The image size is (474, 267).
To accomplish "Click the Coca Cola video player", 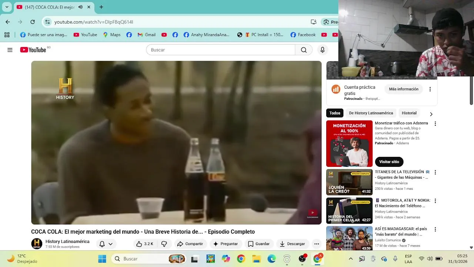I will coord(176,143).
